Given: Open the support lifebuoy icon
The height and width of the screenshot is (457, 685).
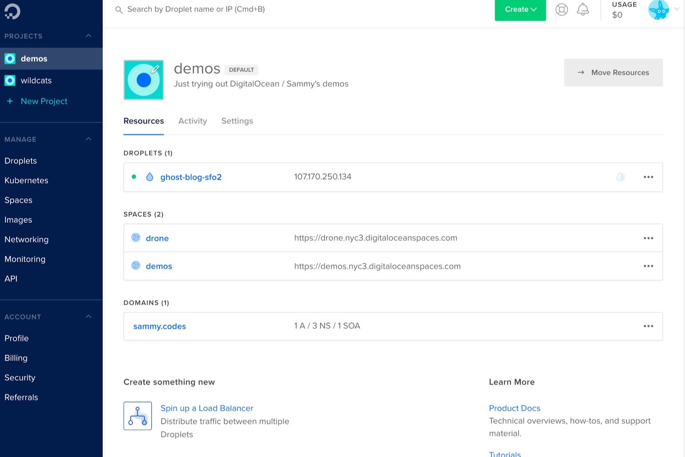Looking at the screenshot, I should tap(562, 10).
